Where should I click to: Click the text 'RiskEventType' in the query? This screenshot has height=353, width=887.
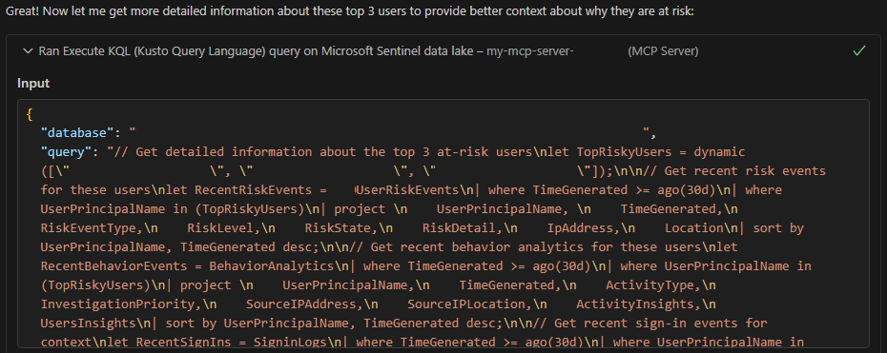tap(89, 227)
